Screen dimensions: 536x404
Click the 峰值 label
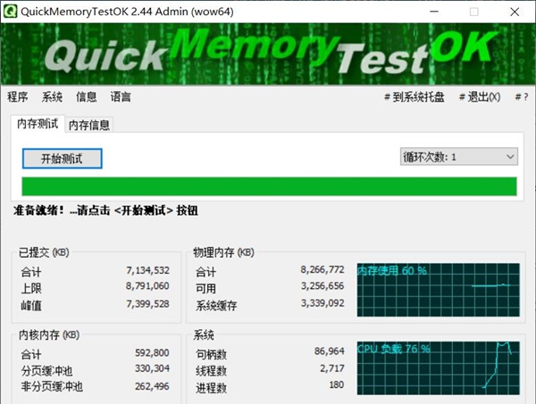click(x=31, y=305)
